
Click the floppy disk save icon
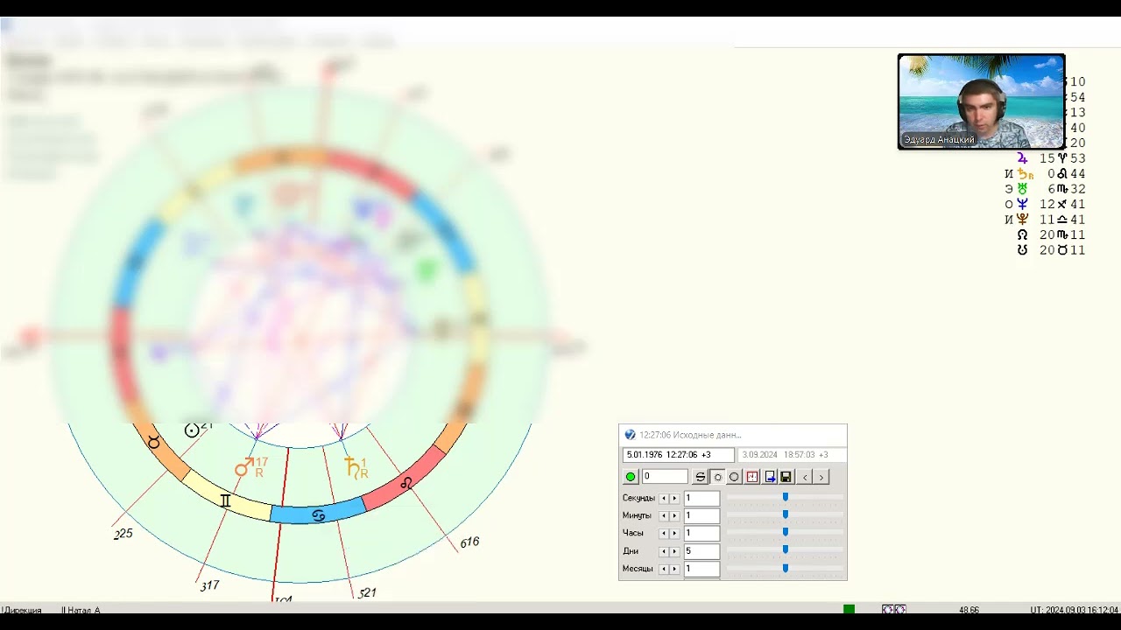[786, 477]
